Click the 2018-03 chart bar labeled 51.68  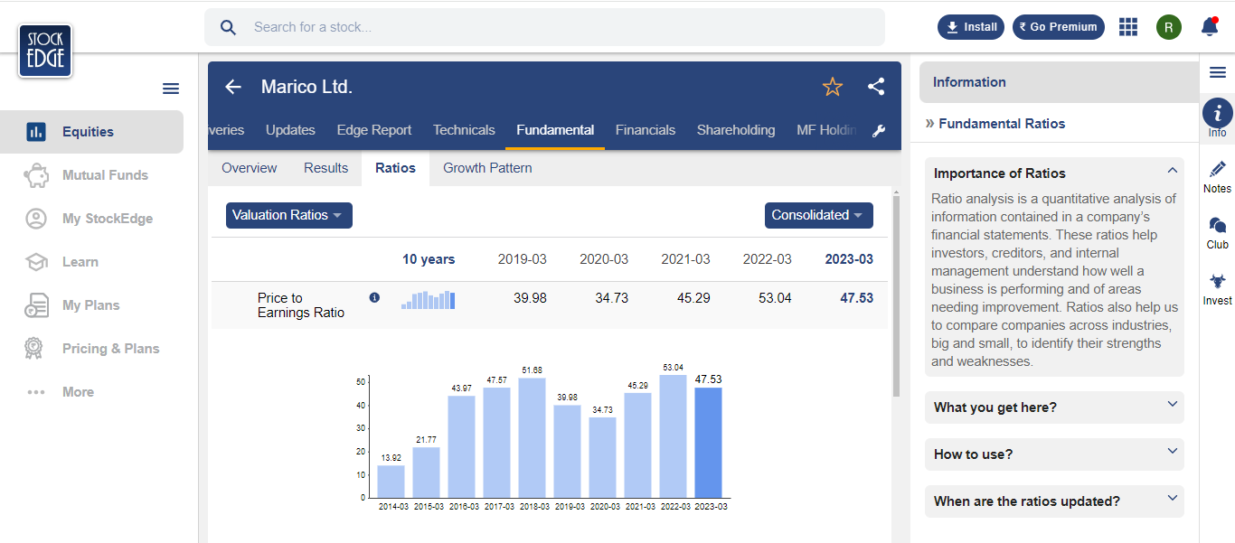532,438
